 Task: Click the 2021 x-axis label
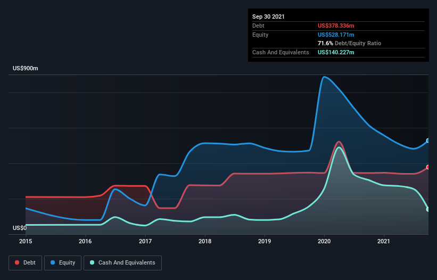coord(384,241)
